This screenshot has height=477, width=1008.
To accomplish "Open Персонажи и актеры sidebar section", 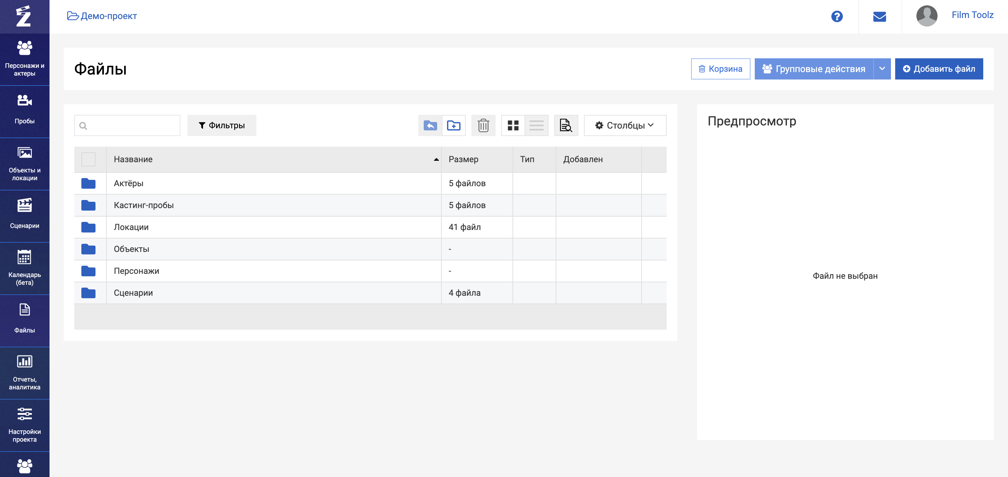I will coord(25,59).
